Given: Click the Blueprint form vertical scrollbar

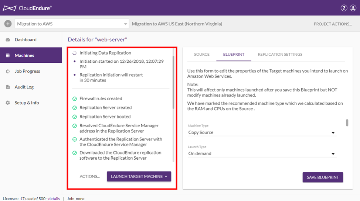Looking at the screenshot, I should pos(347,123).
